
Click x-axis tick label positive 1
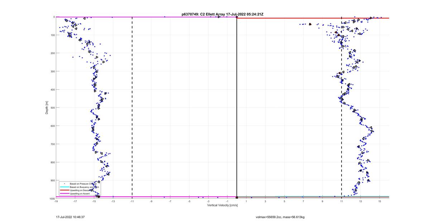point(247,201)
